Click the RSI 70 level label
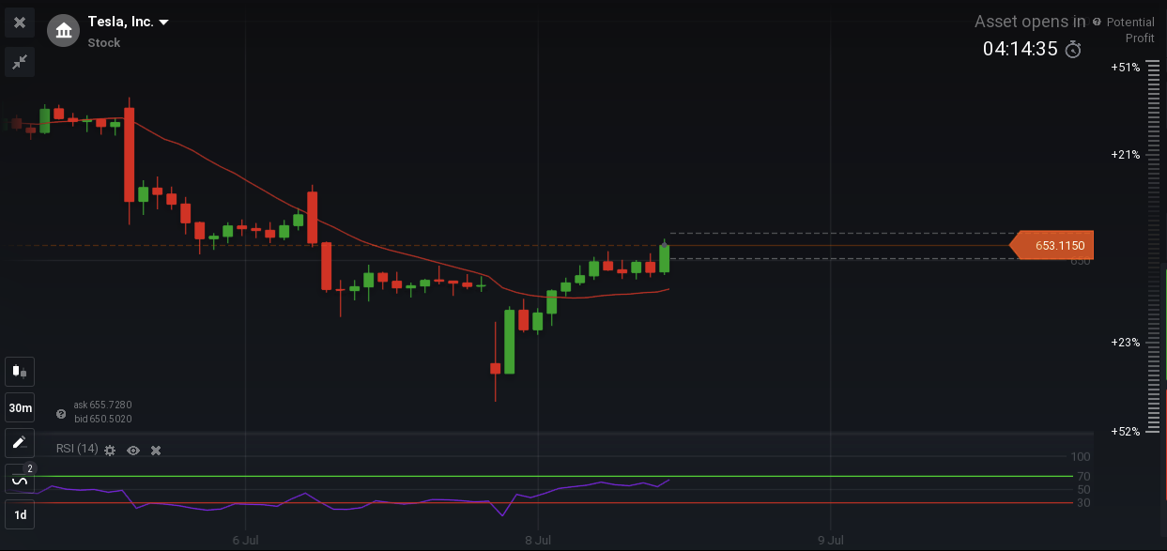 click(1083, 476)
